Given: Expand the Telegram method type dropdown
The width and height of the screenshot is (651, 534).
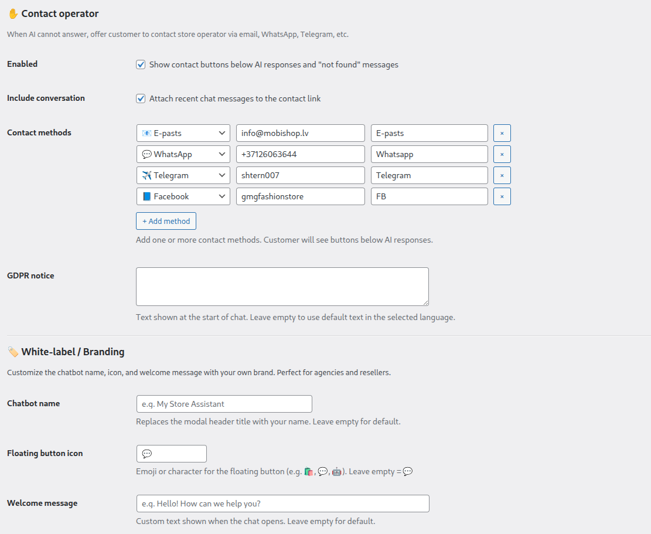Looking at the screenshot, I should (x=183, y=176).
